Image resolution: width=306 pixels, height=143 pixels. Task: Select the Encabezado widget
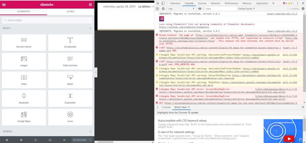(70, 43)
